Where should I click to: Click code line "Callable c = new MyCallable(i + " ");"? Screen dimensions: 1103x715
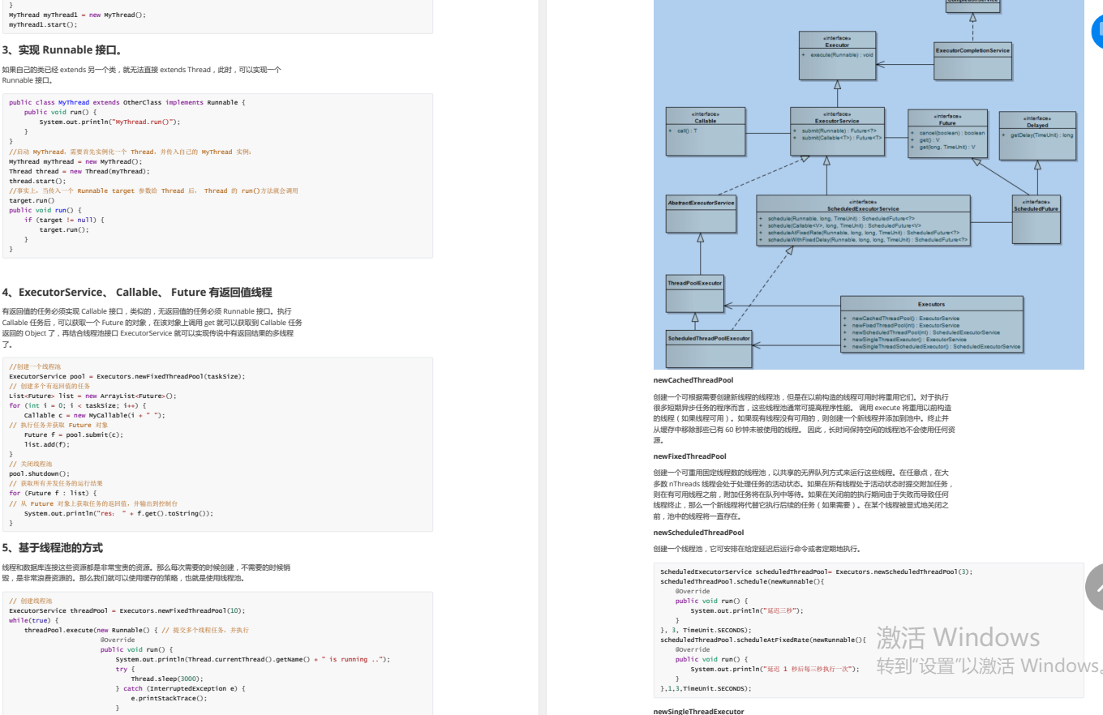coord(94,415)
